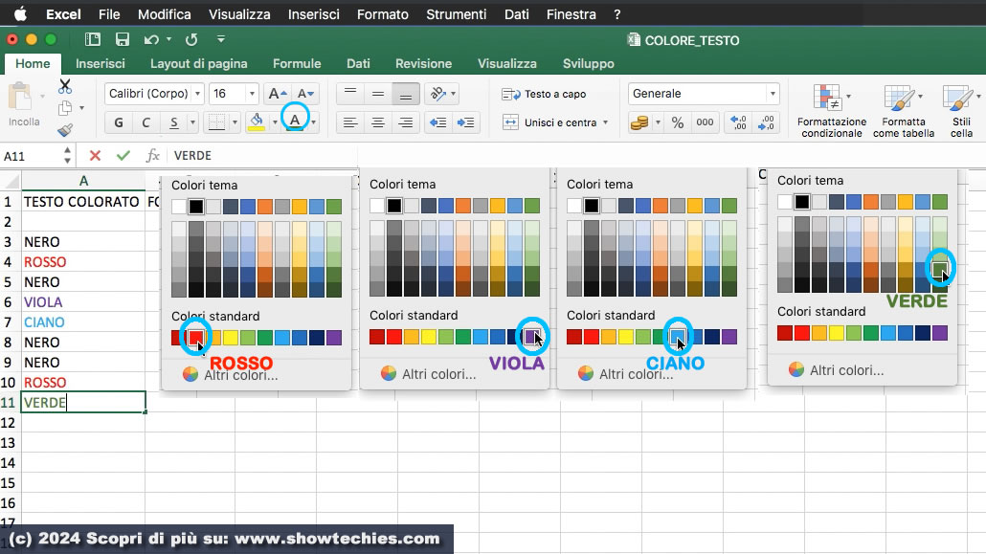The image size is (986, 554).
Task: Click the Unisci e centra button
Action: [550, 122]
